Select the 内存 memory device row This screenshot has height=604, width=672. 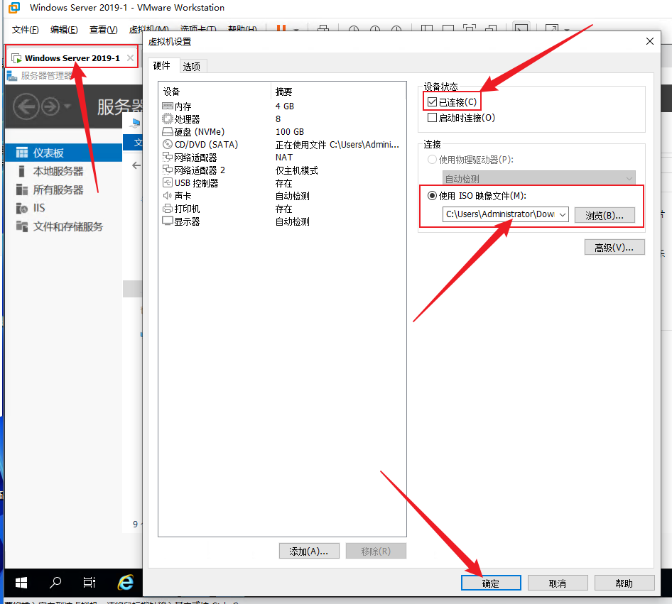click(281, 106)
